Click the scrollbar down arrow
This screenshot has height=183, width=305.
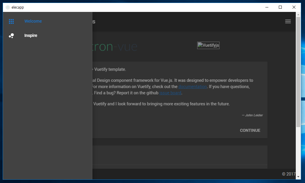[x=298, y=177]
